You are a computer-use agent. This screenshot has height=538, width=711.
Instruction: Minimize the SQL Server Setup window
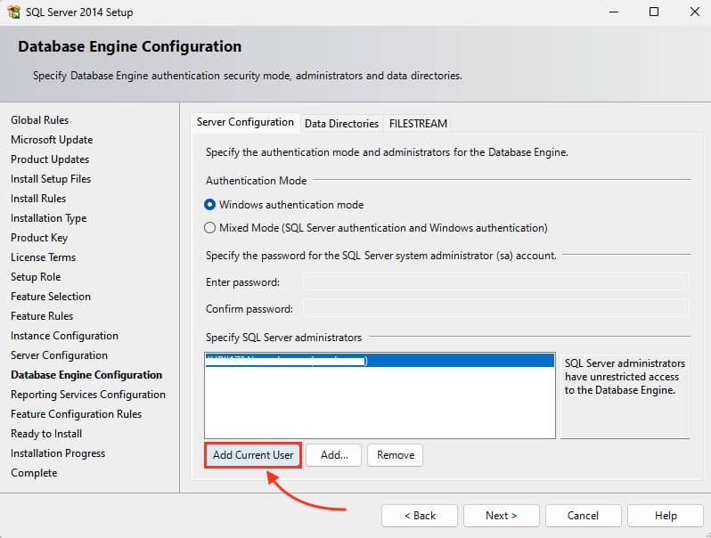coord(614,12)
